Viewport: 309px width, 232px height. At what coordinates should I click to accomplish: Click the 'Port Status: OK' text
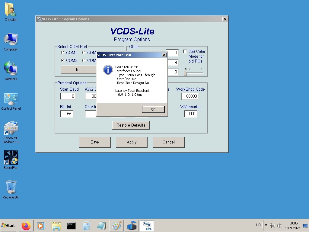coord(126,67)
